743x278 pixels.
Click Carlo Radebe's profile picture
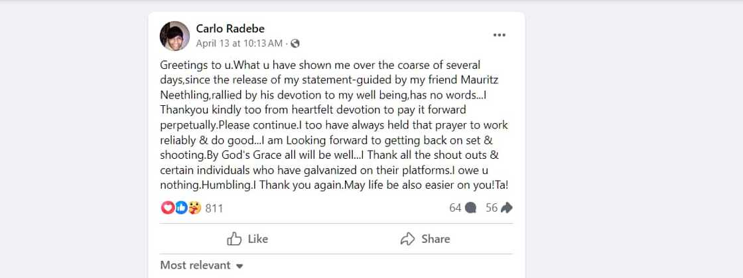pos(175,36)
